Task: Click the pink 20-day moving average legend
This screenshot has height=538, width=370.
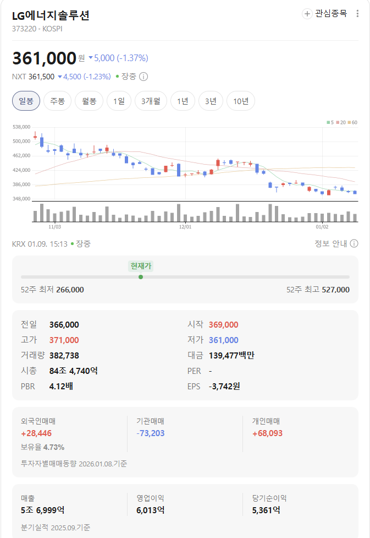Action: (x=341, y=122)
